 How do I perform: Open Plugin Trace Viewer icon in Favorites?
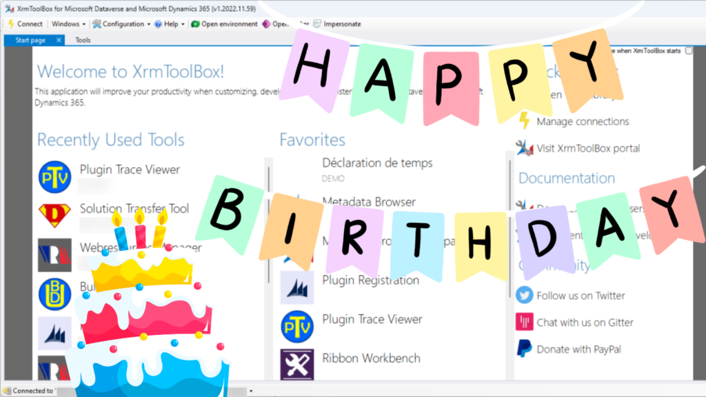tap(296, 327)
